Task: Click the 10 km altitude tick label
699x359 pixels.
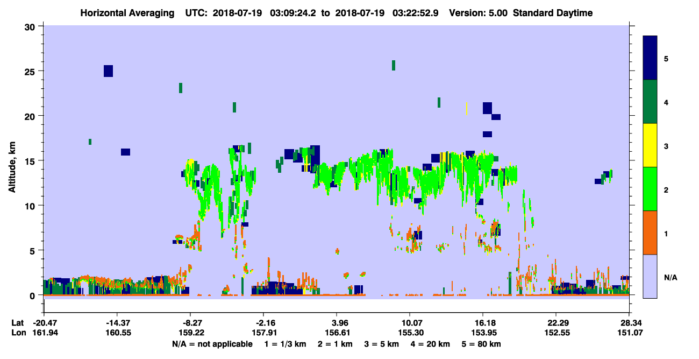Action: [x=31, y=206]
